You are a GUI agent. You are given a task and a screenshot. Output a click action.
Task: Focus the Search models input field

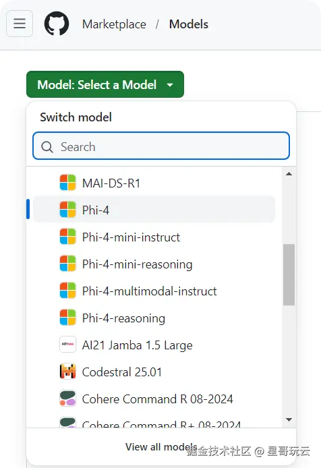(x=161, y=146)
